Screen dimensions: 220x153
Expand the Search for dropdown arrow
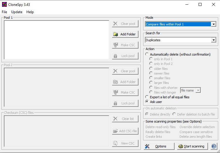pos(214,40)
